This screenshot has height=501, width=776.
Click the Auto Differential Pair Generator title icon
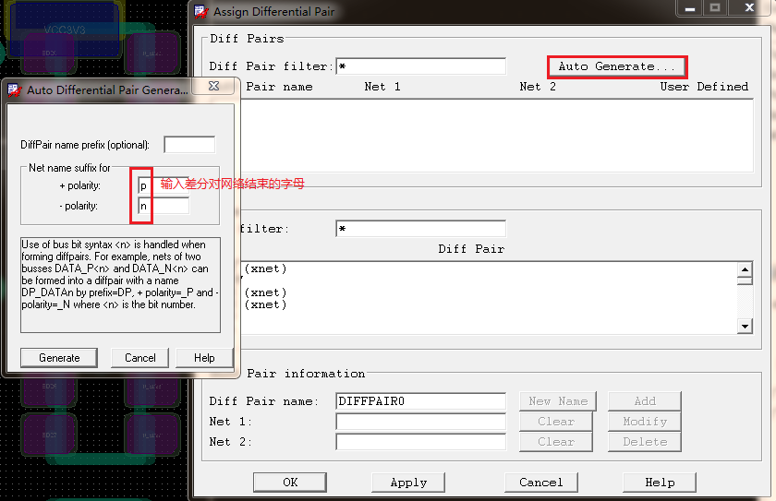coord(14,89)
